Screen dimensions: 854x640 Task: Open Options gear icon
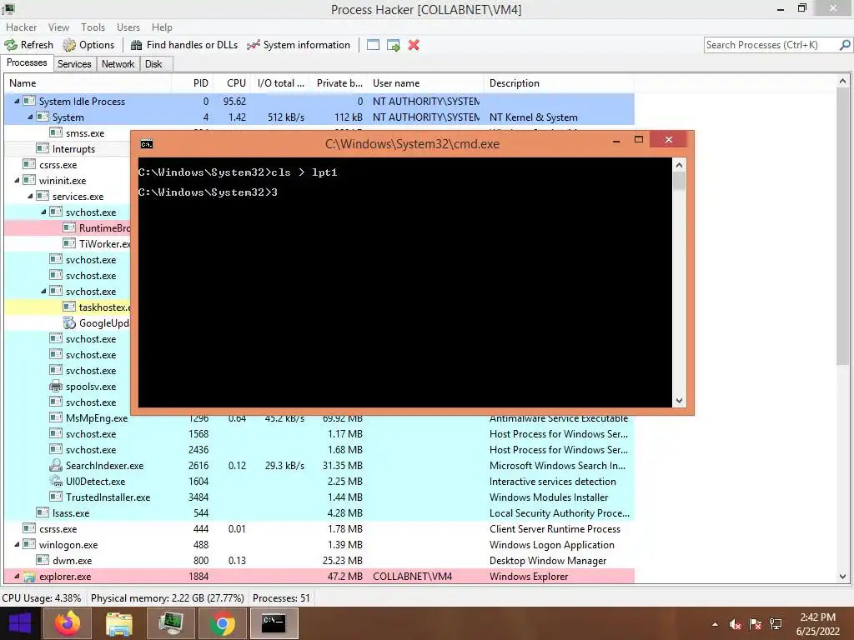(69, 45)
